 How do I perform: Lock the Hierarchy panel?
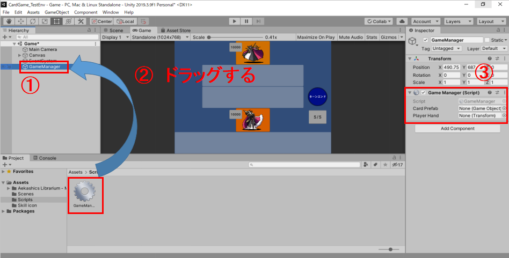click(x=89, y=30)
